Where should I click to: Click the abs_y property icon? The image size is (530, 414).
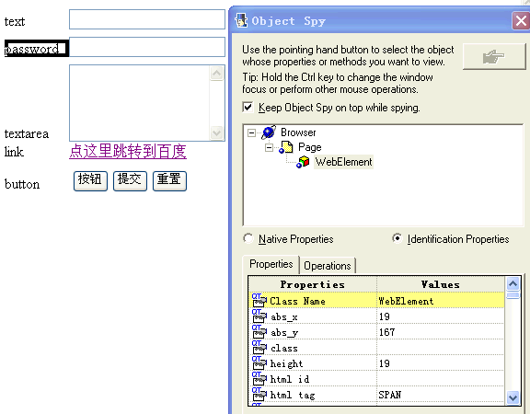pyautogui.click(x=259, y=332)
